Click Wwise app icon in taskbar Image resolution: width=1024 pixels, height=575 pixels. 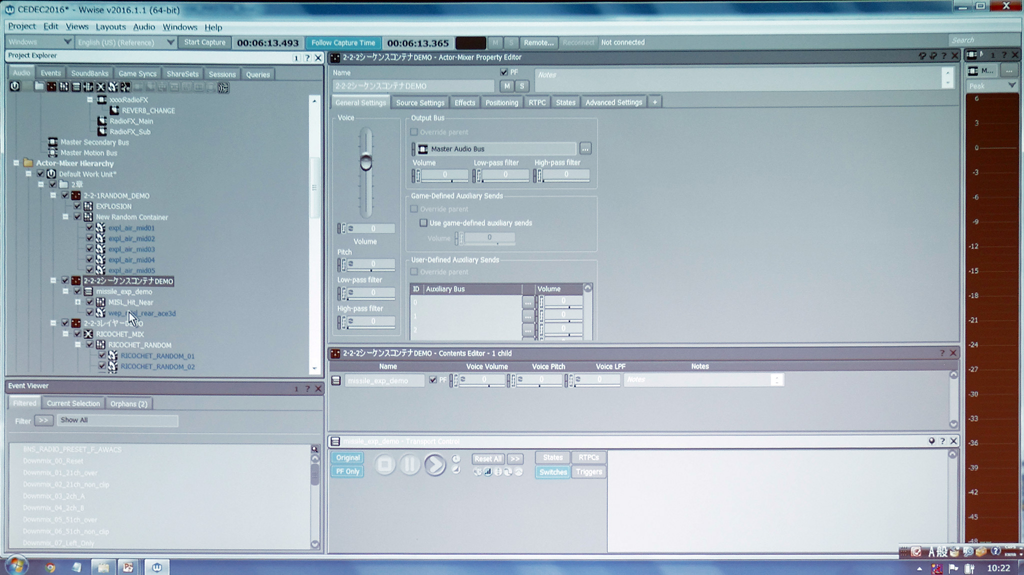157,567
